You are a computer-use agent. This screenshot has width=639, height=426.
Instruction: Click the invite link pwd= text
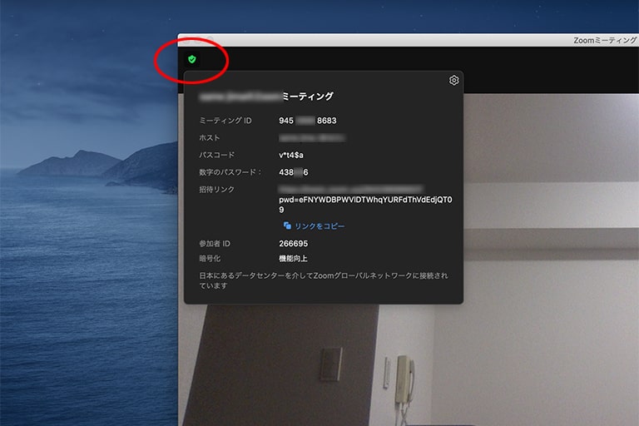(365, 204)
